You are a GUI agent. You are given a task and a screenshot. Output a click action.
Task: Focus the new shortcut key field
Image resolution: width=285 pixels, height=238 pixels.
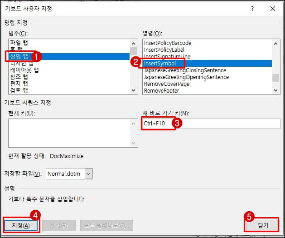point(211,124)
